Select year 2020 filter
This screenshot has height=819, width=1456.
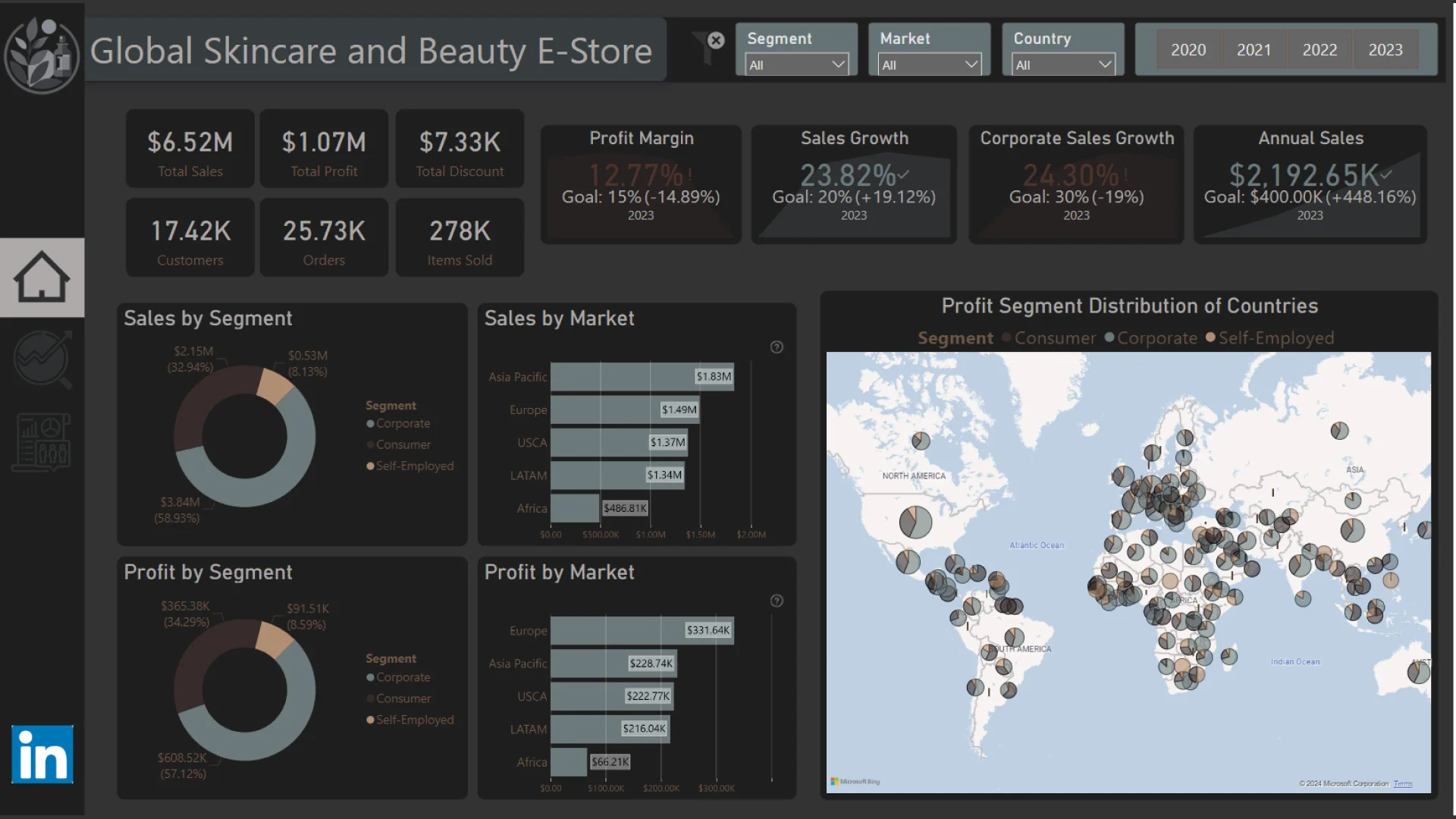pos(1188,50)
